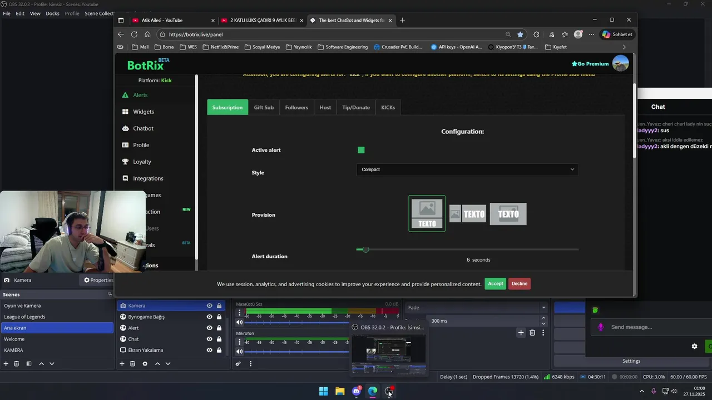
Task: Open transition three-dots menu
Action: coord(543,333)
